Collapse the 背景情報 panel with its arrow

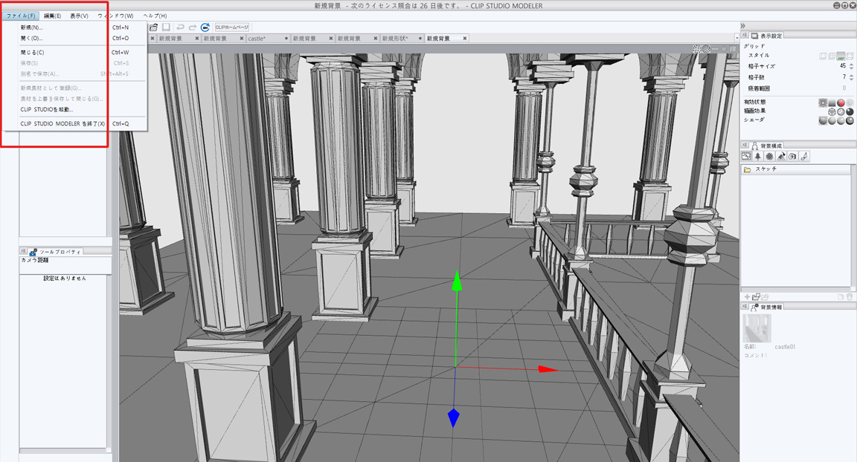click(745, 307)
